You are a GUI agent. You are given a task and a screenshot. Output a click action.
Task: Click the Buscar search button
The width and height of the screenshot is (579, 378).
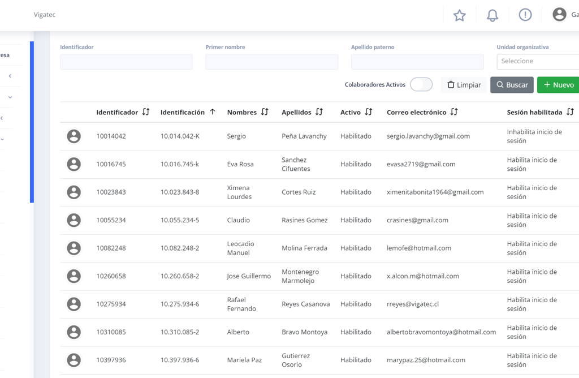[x=512, y=85]
